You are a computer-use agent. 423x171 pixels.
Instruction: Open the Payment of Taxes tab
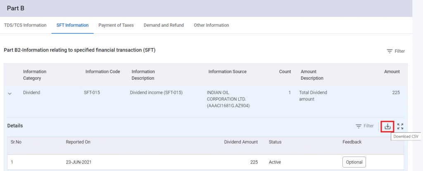(116, 25)
